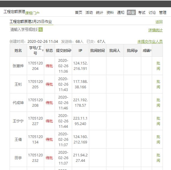This screenshot has width=171, height=170.
Task: Open the 课程门户 link
Action: pyautogui.click(x=32, y=13)
